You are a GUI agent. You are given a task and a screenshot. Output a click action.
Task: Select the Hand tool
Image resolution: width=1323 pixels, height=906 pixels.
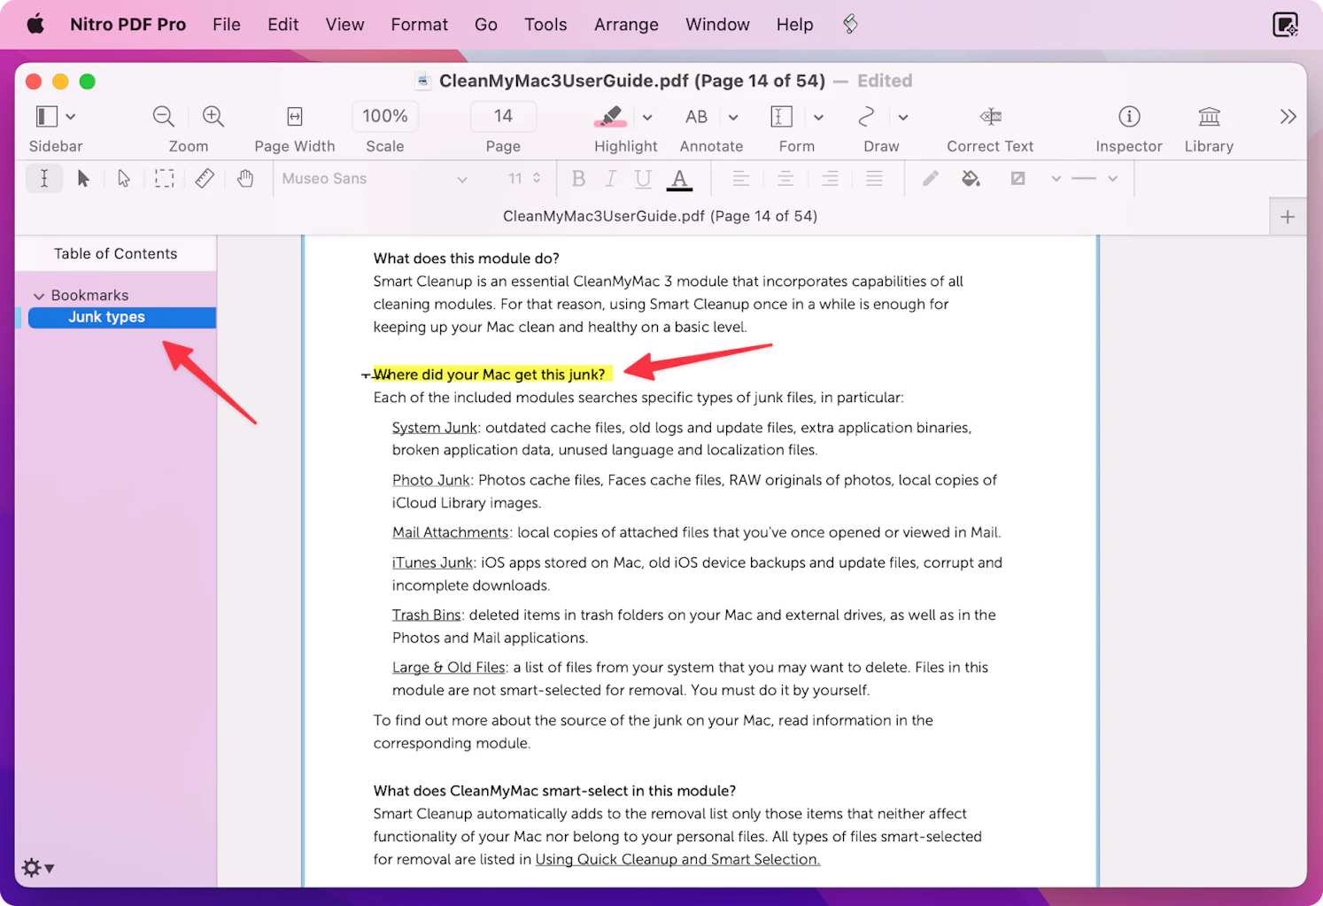(245, 178)
